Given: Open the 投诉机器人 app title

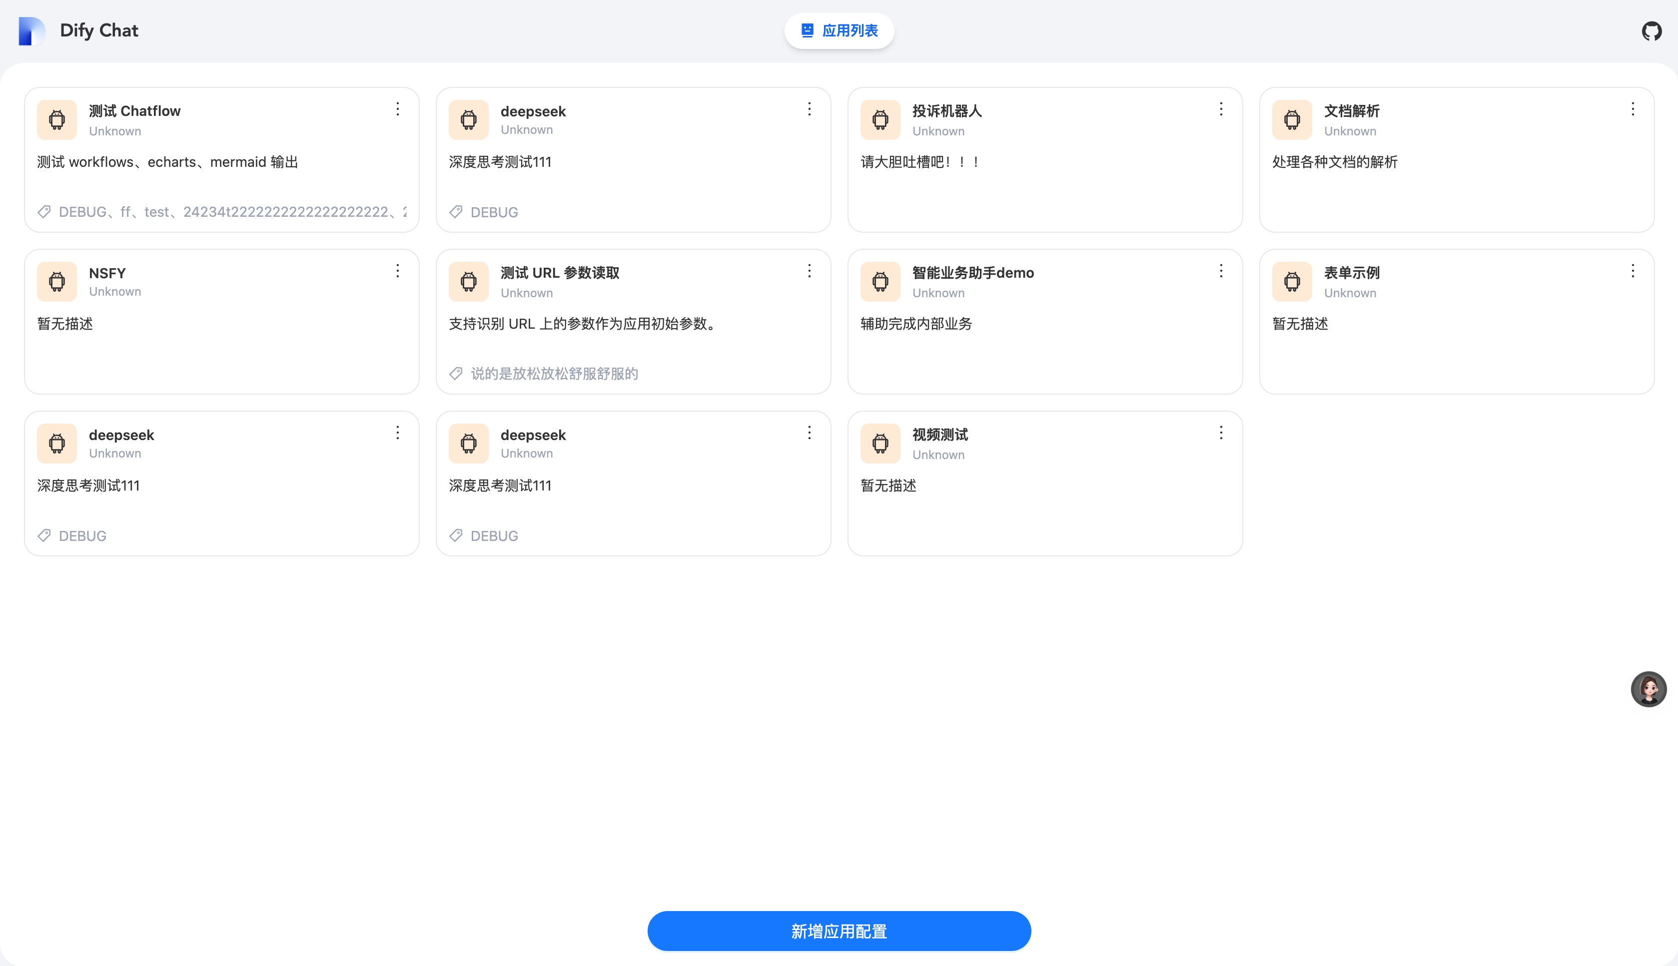Looking at the screenshot, I should 946,111.
